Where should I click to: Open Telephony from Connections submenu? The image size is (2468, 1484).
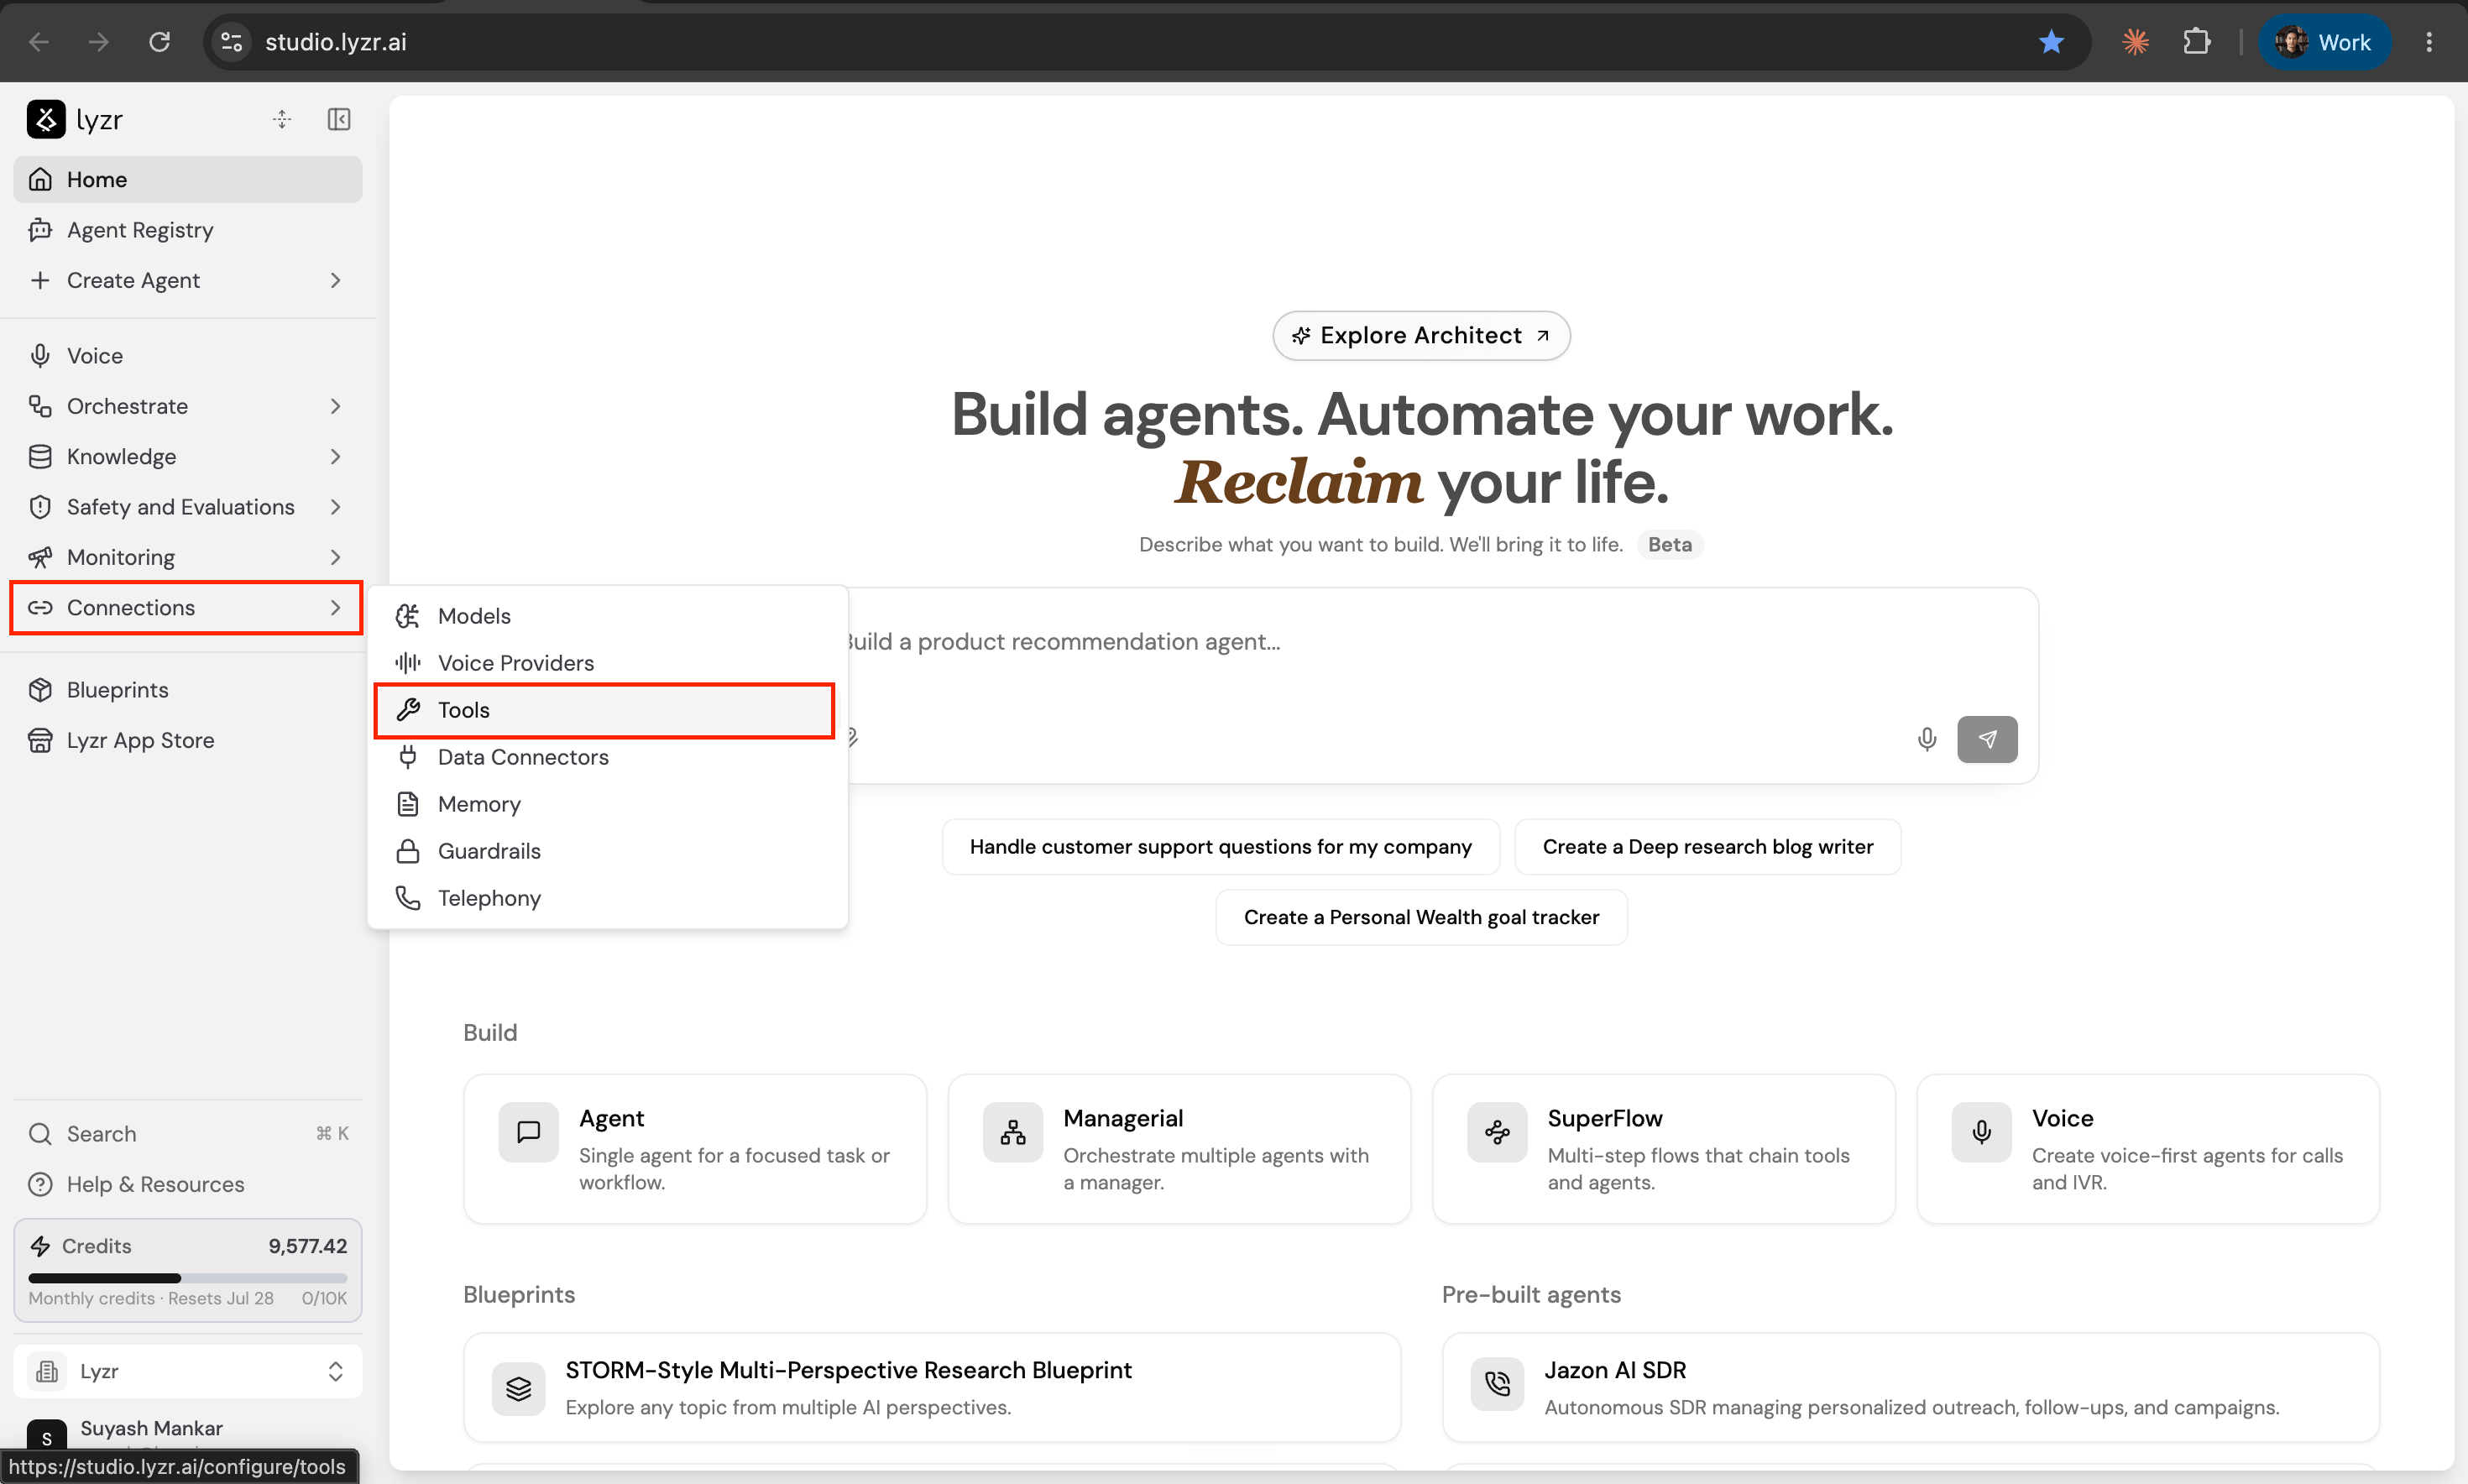pos(608,898)
